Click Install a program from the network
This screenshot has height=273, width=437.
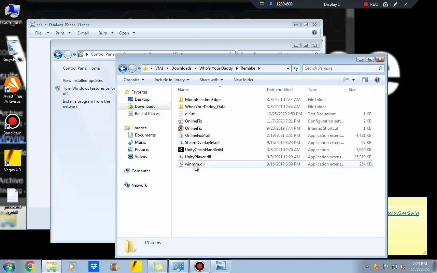tap(86, 104)
